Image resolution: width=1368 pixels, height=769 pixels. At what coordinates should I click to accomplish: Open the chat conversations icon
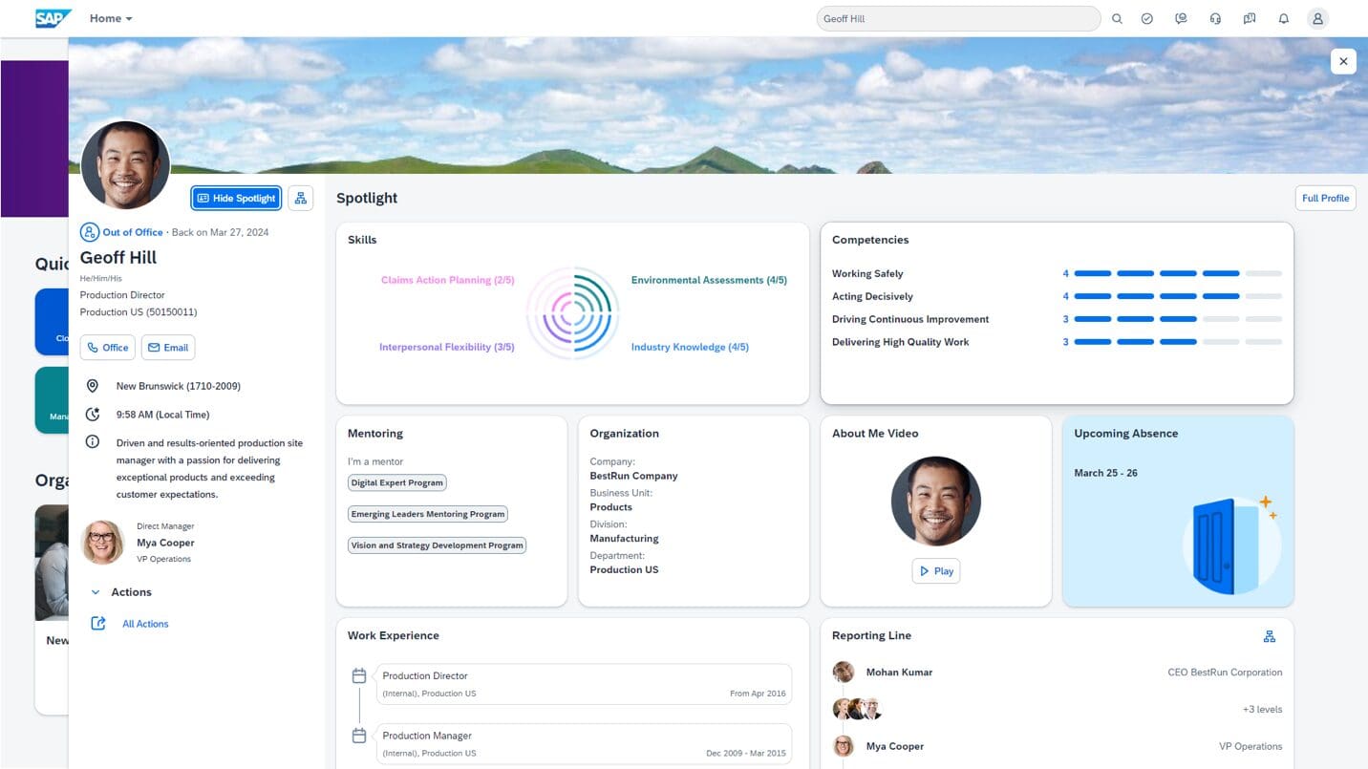click(x=1249, y=18)
